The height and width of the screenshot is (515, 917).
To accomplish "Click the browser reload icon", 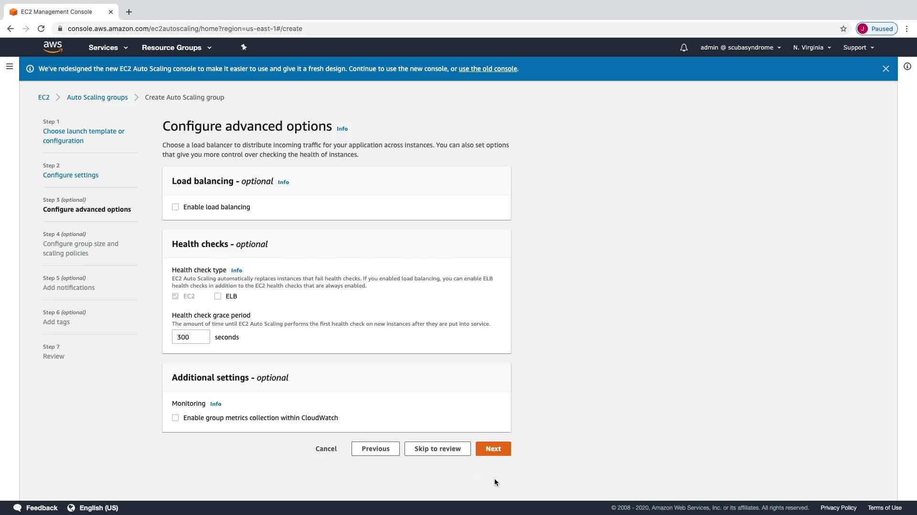I will (x=41, y=29).
